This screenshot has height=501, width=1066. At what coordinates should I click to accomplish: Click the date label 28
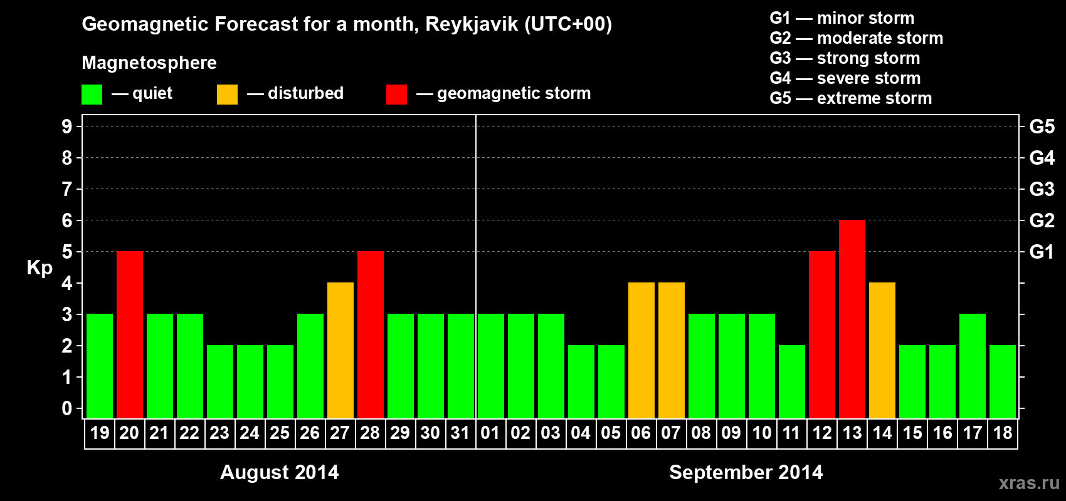370,433
